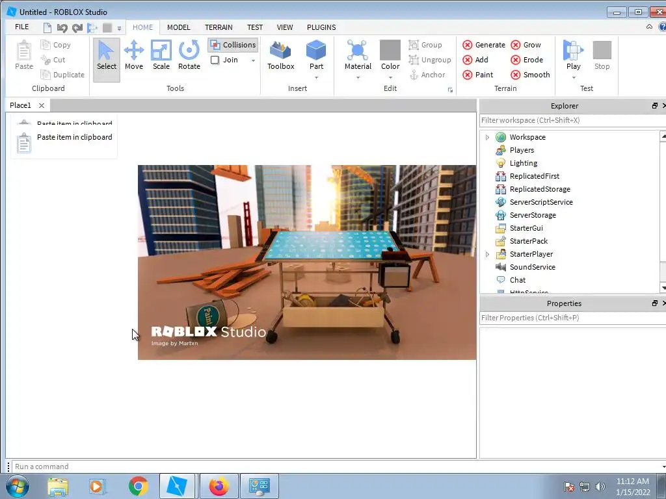Select the Scale tool
666x499 pixels.
tap(161, 55)
